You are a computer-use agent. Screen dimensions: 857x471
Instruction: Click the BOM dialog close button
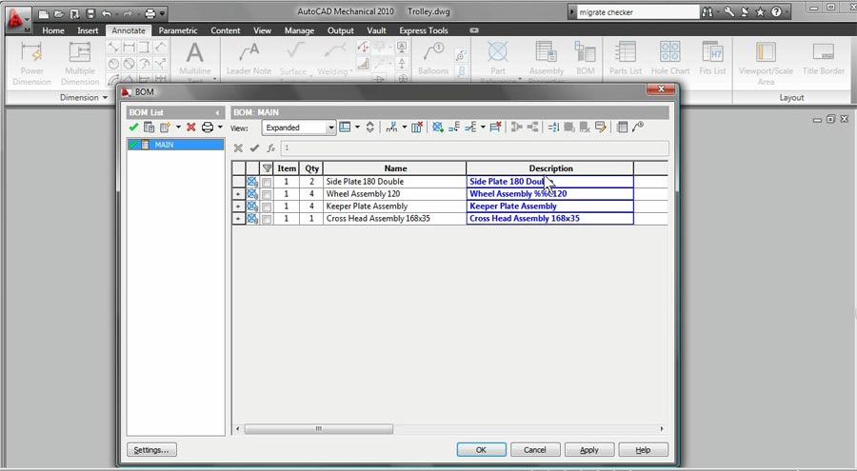point(661,88)
